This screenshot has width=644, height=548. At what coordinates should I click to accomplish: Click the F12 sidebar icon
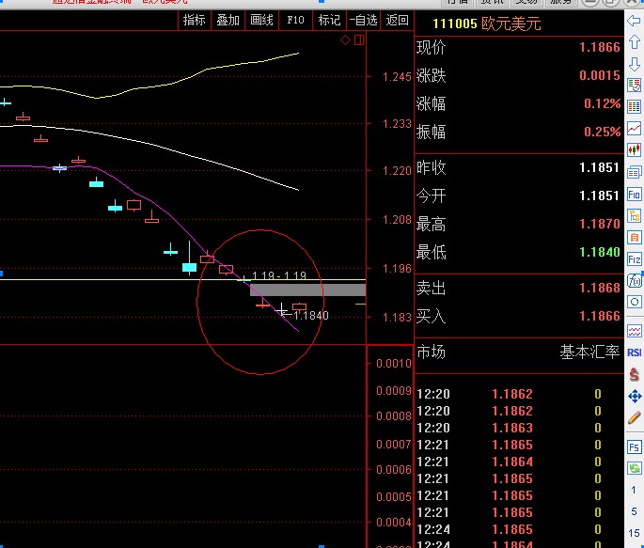(635, 258)
